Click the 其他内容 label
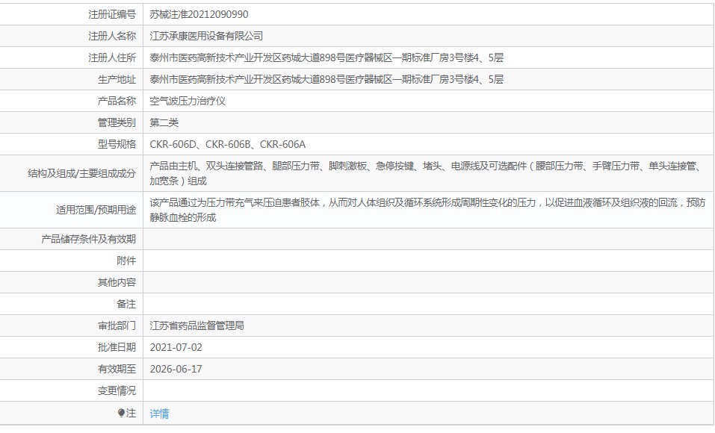Viewport: 715px width, 433px height. [x=117, y=283]
